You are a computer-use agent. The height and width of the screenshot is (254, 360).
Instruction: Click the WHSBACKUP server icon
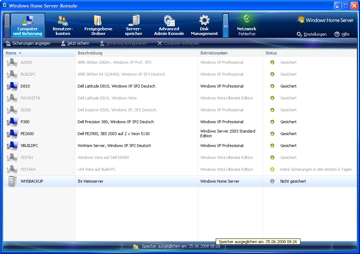[12, 181]
